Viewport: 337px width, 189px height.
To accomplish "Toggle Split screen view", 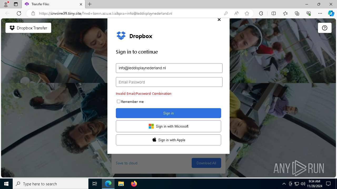I will [274, 13].
